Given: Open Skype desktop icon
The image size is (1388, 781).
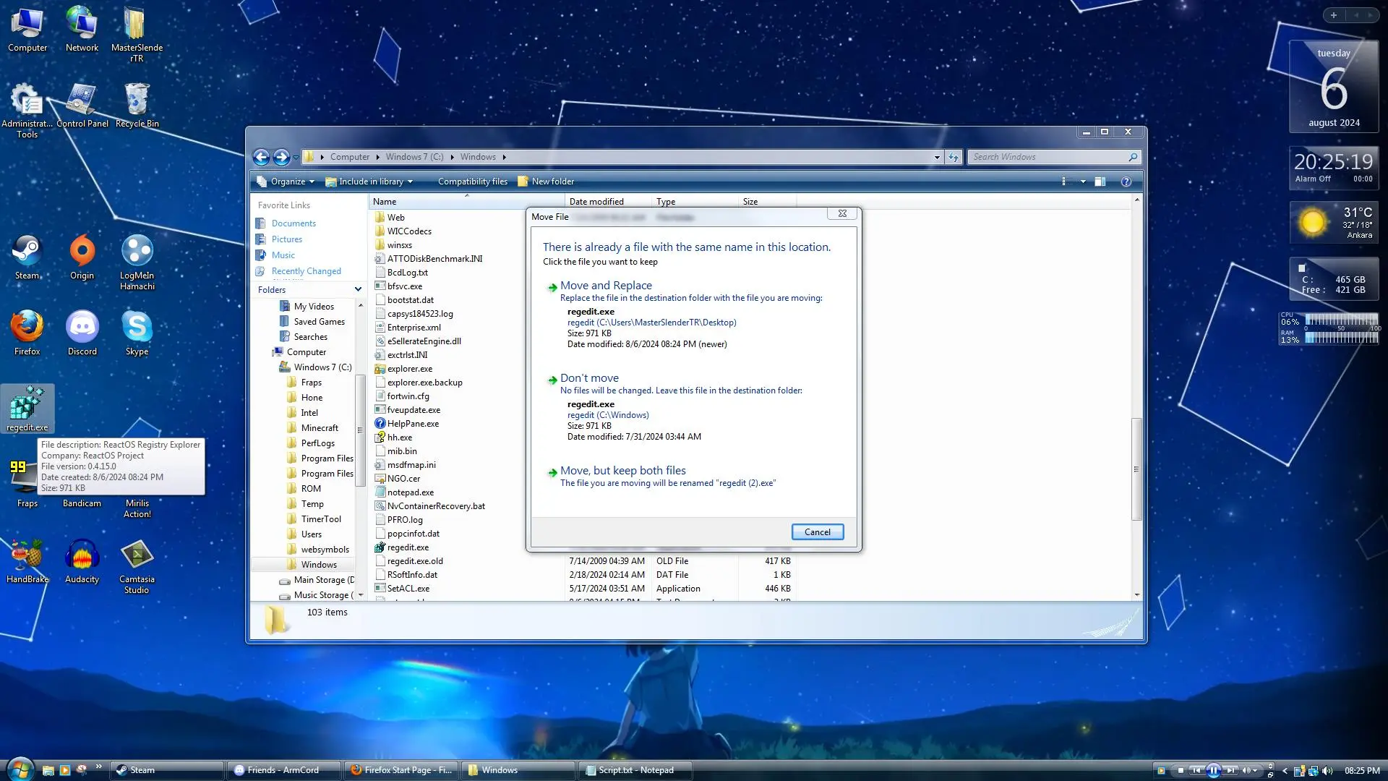Looking at the screenshot, I should pos(137,333).
